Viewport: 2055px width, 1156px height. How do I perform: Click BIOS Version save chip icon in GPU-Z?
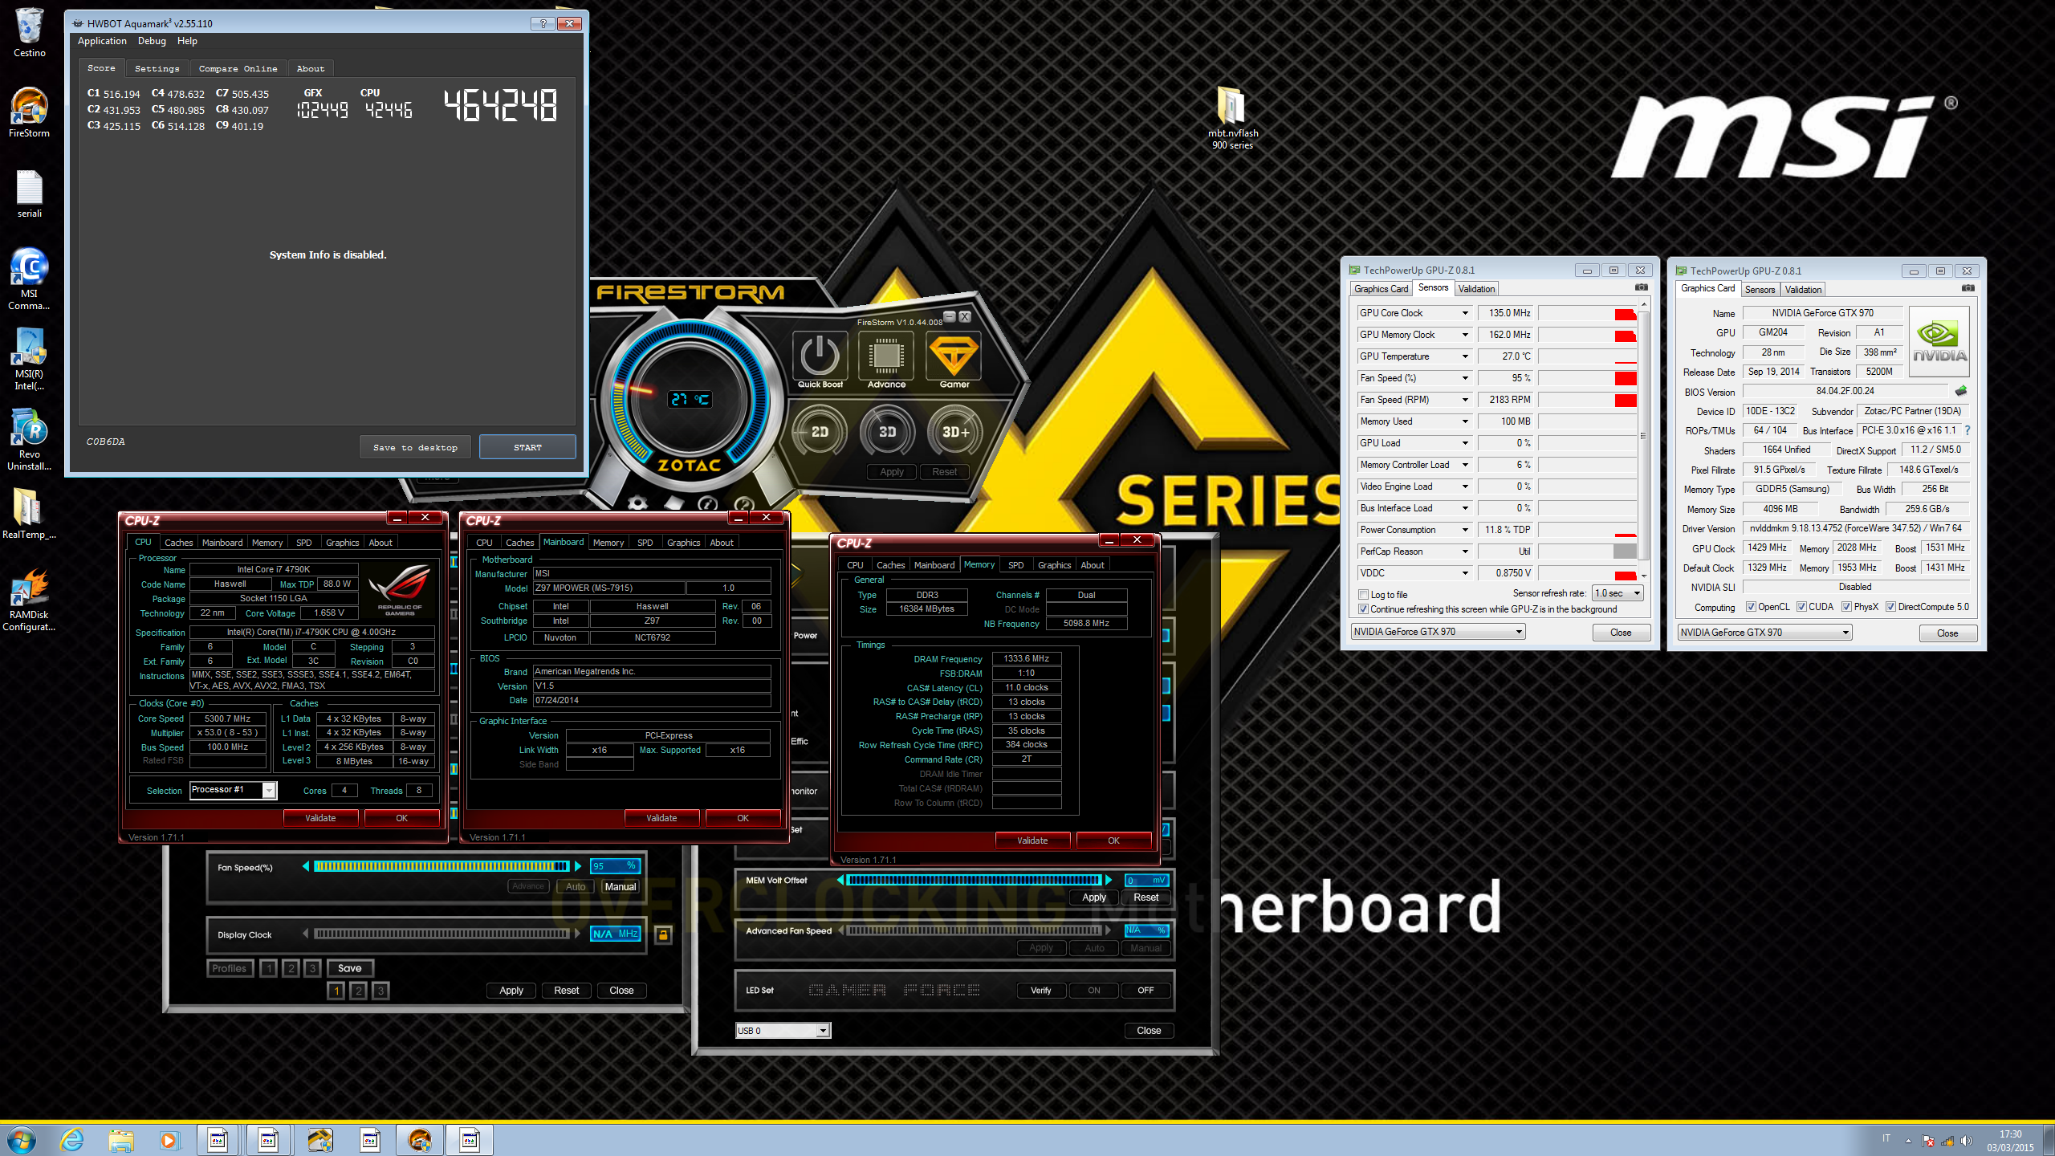point(1961,391)
